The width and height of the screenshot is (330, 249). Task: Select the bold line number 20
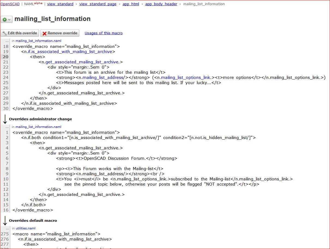click(x=5, y=57)
